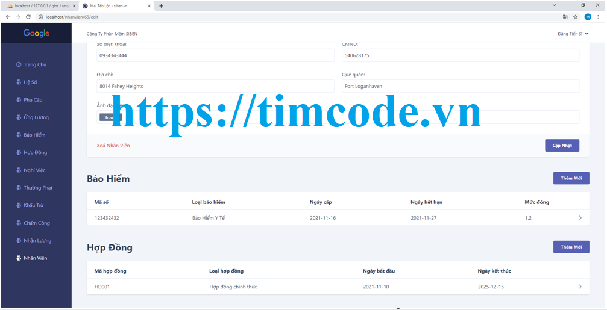Click the Nhân Viên sidebar icon
607x310 pixels.
coord(19,258)
